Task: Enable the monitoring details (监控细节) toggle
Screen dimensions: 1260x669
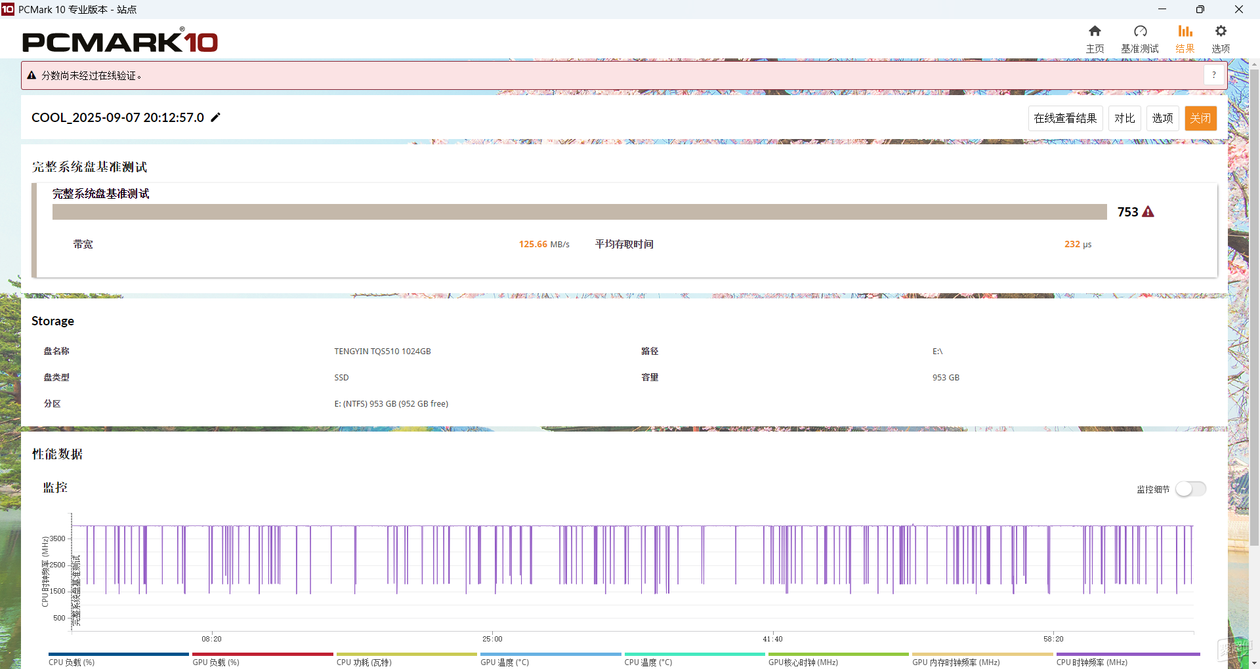Action: [1190, 489]
